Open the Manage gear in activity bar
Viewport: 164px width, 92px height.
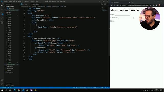point(2,84)
